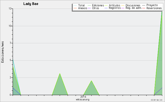
Task: Click the peak of the triangle right of 2016
Action: pyautogui.click(x=92, y=81)
